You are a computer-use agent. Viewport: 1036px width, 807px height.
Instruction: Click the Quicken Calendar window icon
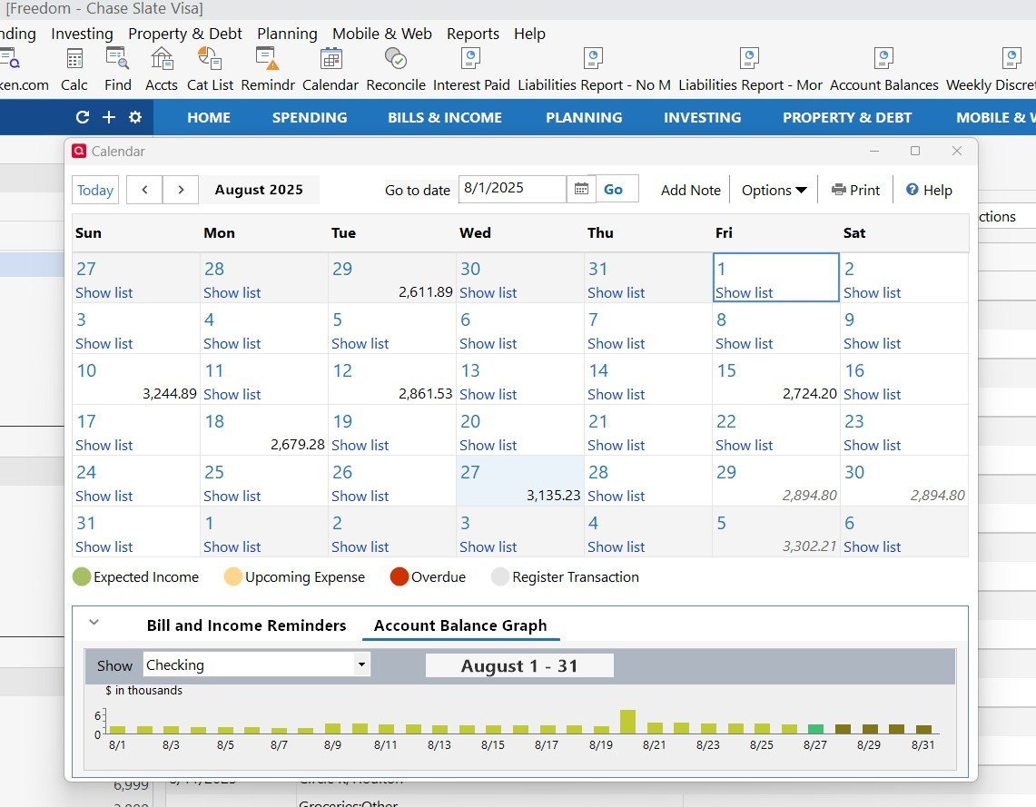pyautogui.click(x=79, y=152)
